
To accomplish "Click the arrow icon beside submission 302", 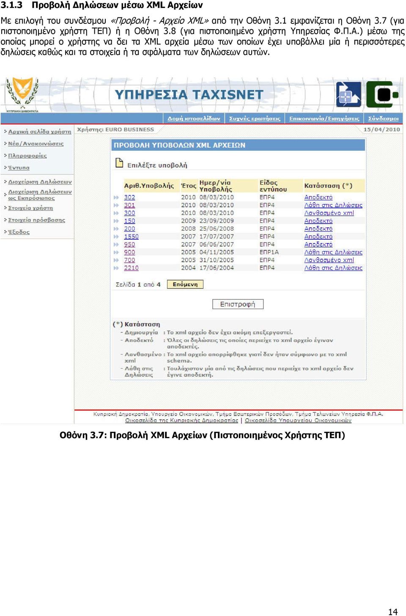I will [116, 197].
